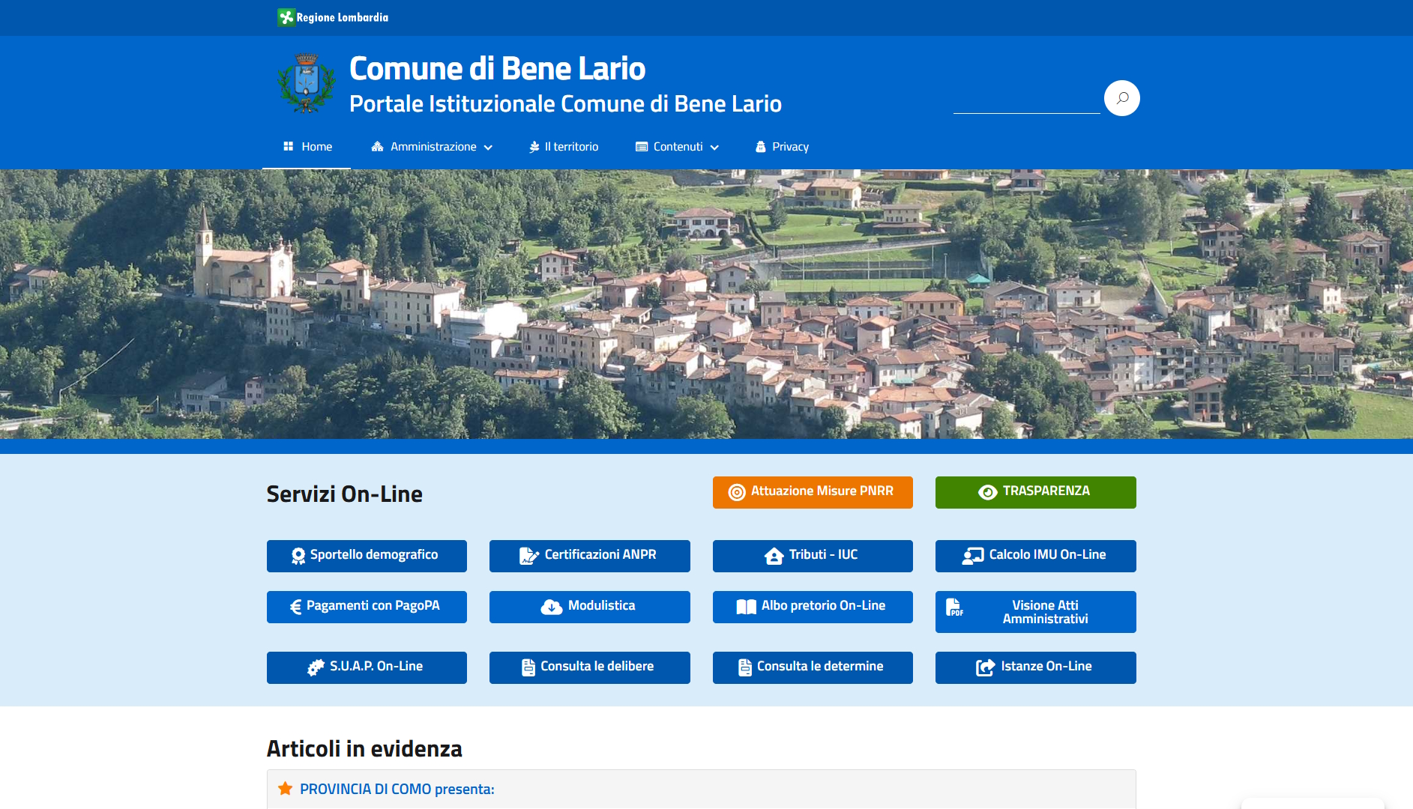
Task: Follow the Regione Lombardia link text
Action: click(x=343, y=17)
